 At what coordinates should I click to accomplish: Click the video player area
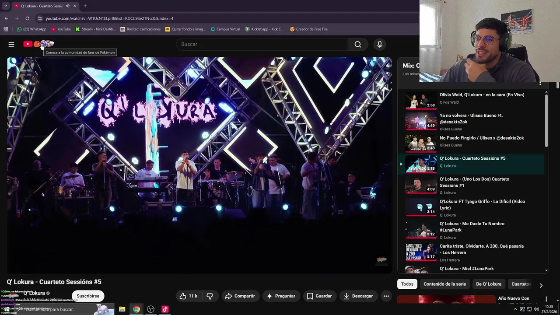tap(199, 165)
